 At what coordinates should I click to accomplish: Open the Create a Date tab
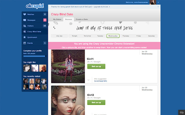pyautogui.click(x=82, y=19)
